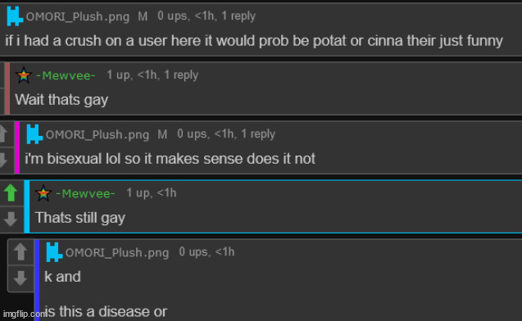Click '1 reply' on the bisexual comment
Image resolution: width=522 pixels, height=321 pixels.
click(x=258, y=133)
